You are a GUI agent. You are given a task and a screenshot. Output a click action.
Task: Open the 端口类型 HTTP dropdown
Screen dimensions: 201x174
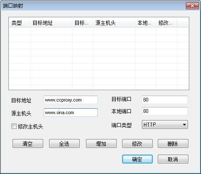click(x=165, y=125)
